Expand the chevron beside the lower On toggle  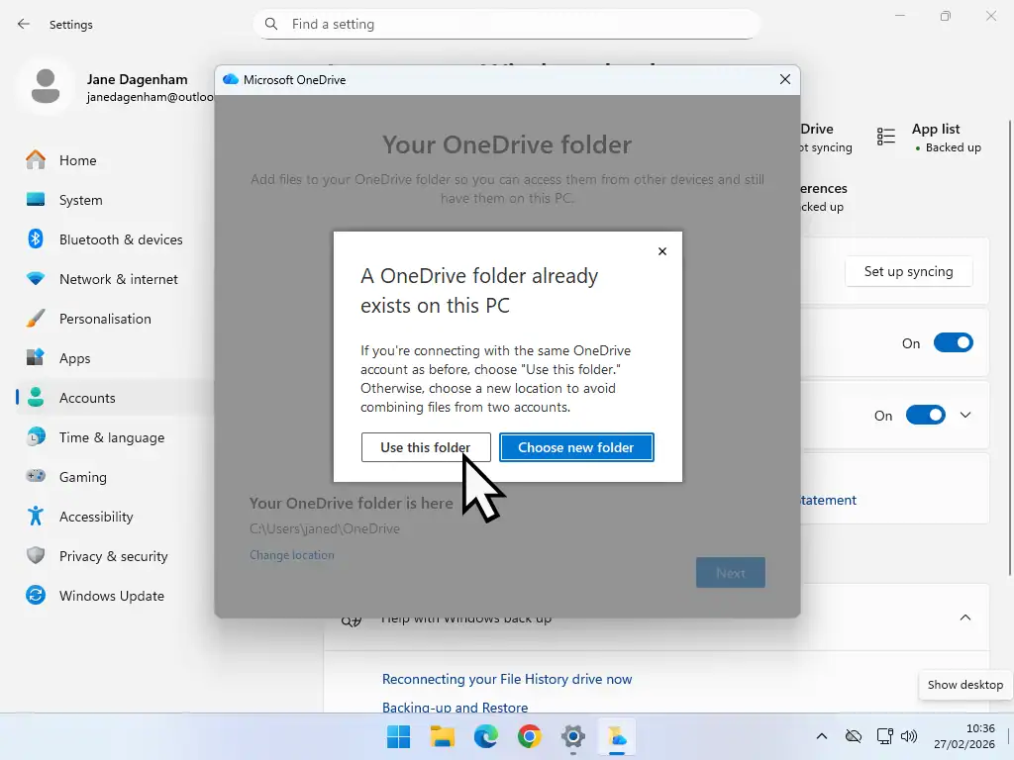(965, 415)
